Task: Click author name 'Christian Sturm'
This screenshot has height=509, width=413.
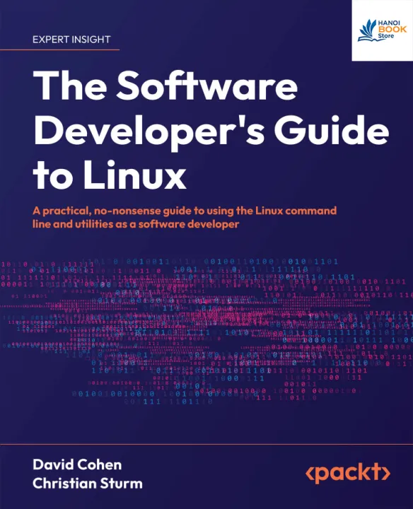Action: tap(88, 483)
